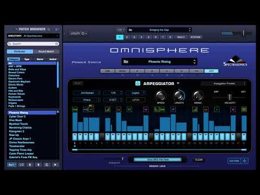Switch browser to Sound Match mode

[x=46, y=51]
